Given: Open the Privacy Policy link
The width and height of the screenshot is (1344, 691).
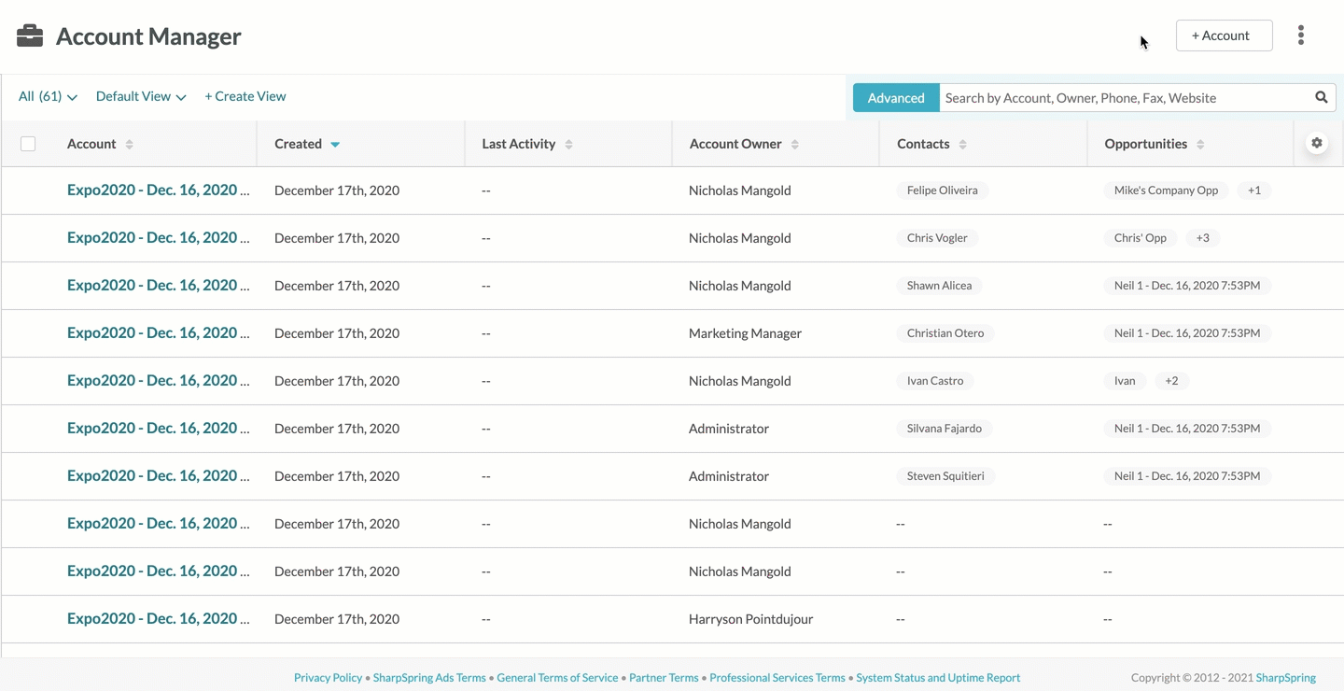Looking at the screenshot, I should (x=328, y=678).
